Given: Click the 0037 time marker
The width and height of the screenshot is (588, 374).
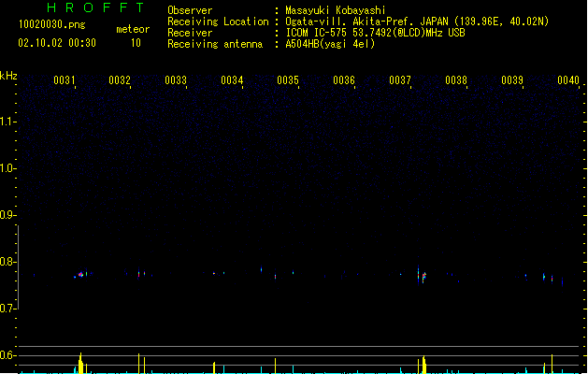Looking at the screenshot, I should tap(400, 80).
